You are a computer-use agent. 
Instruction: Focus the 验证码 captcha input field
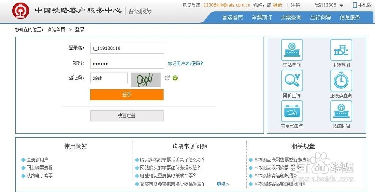pos(109,78)
